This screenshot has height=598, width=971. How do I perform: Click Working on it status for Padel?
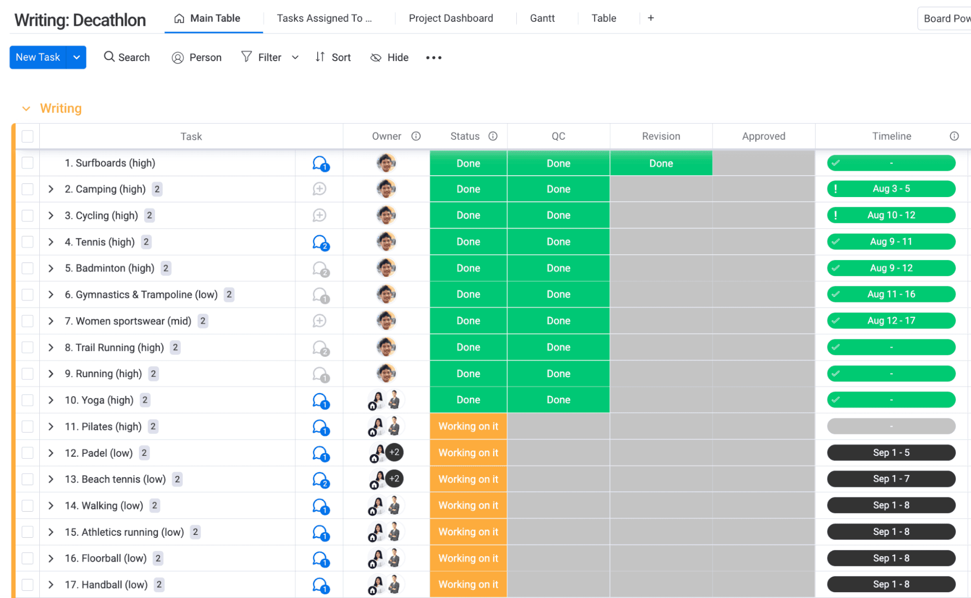[x=468, y=453]
